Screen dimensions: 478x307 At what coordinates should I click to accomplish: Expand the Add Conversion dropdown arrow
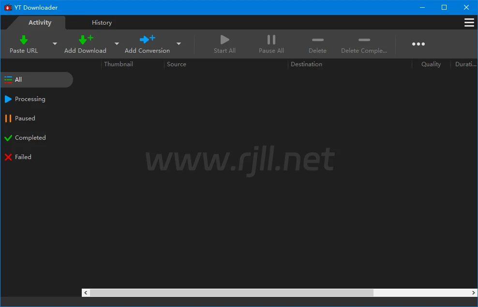pyautogui.click(x=179, y=44)
